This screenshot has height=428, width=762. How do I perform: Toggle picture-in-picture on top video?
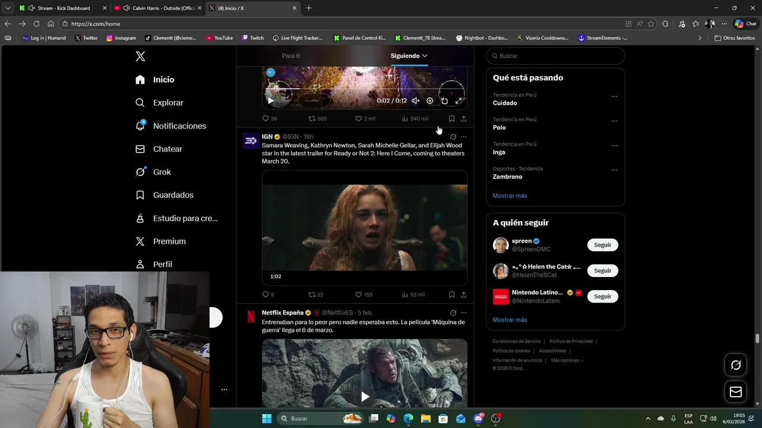444,100
